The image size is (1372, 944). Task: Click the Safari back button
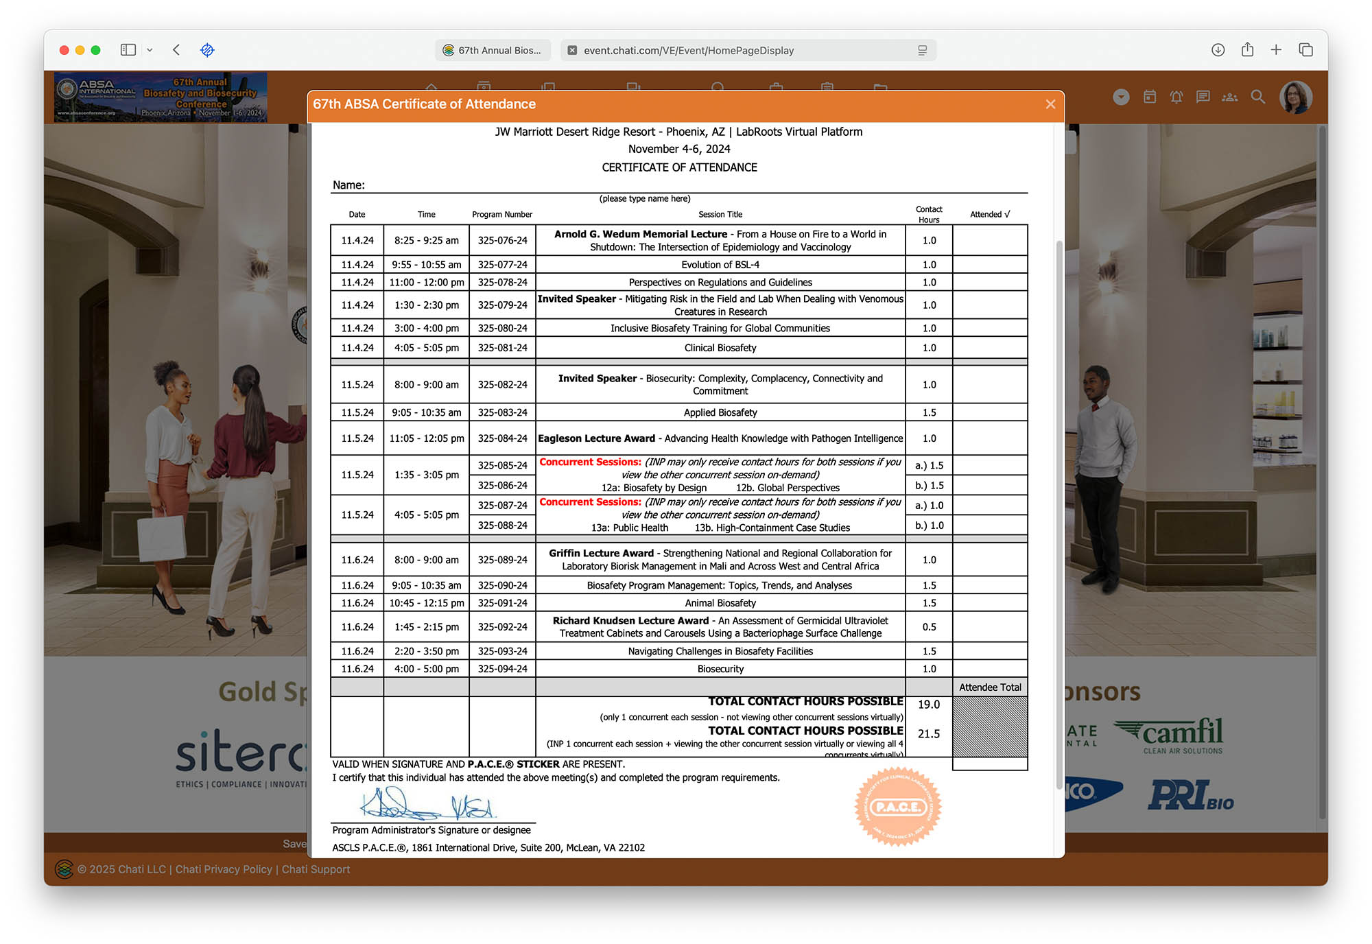177,50
